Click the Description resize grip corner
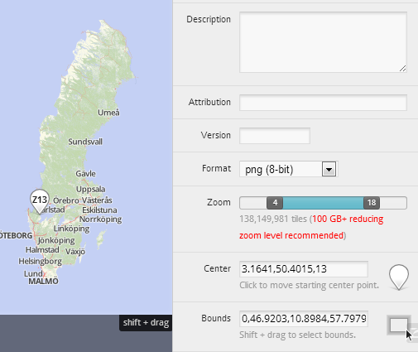418x352 pixels. click(402, 69)
